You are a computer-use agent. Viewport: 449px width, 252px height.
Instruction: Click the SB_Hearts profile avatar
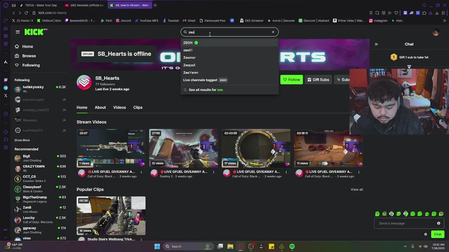tap(84, 83)
